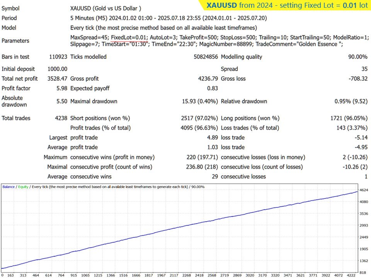Screen dimensions: 371x278
Task: Click the Short positions value 2517 (97.02%)
Action: click(x=199, y=118)
